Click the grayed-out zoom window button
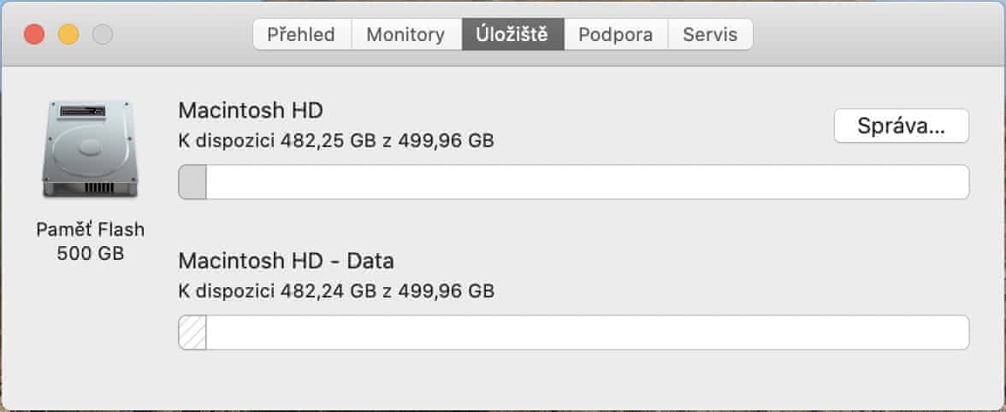Screen dimensions: 1006x412 pos(103,35)
